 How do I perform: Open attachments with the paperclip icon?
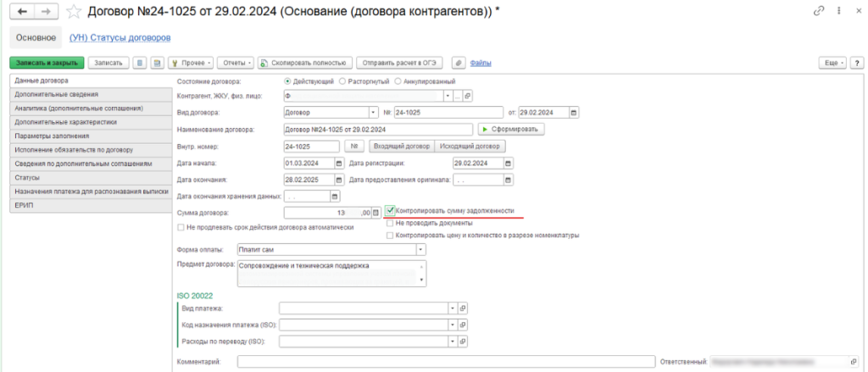[x=459, y=63]
